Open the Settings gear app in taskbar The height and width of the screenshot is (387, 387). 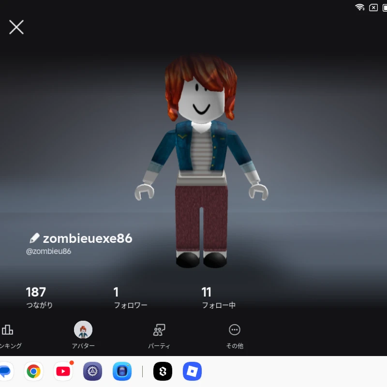point(92,371)
